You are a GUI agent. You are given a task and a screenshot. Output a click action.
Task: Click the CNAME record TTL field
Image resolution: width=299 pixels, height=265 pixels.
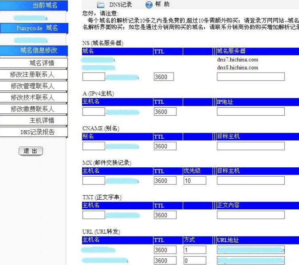tap(165, 146)
